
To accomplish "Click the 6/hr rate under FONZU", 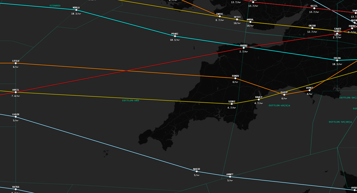I will (235, 82).
